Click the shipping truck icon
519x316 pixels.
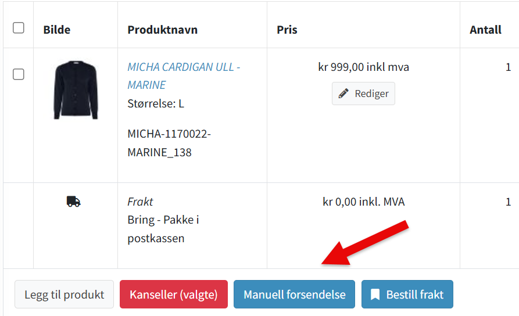coord(73,202)
